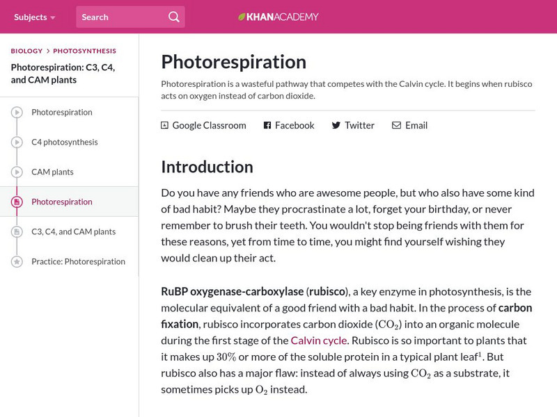Viewport: 557px width, 417px height.
Task: Click the footnote 1 superscript reference
Action: click(x=479, y=353)
